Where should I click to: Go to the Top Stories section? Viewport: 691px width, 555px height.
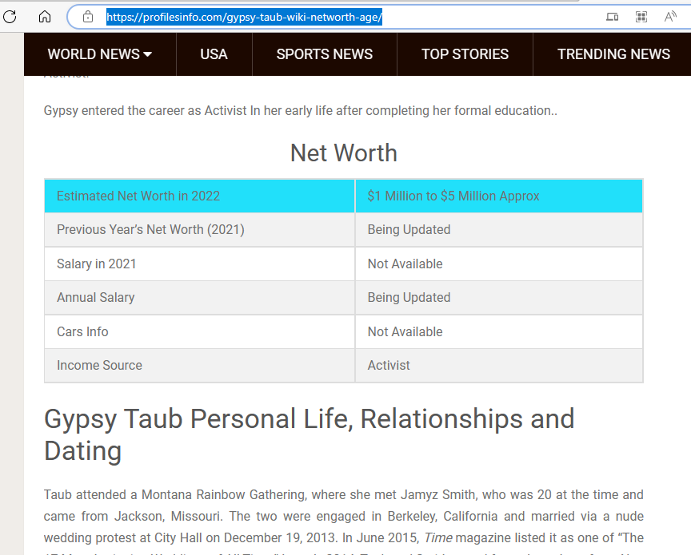[x=465, y=54]
